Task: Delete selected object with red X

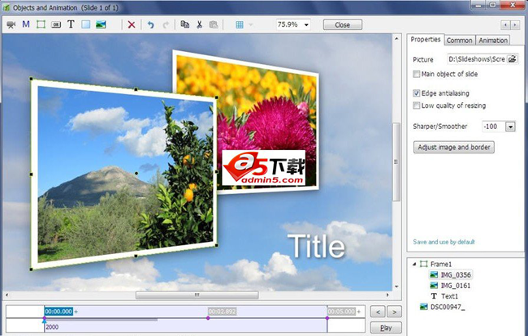Action: coord(132,24)
